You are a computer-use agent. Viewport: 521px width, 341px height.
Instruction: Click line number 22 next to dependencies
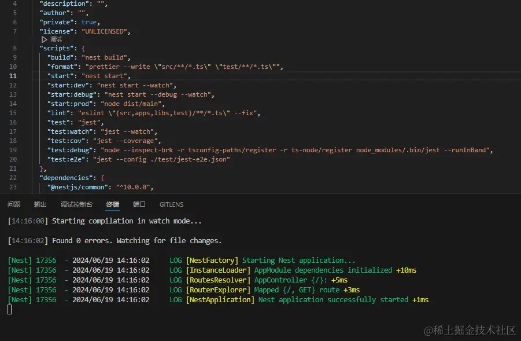(x=13, y=178)
